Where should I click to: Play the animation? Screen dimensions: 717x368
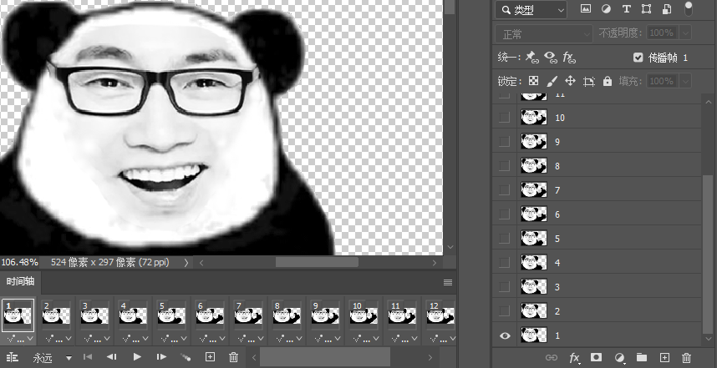tap(137, 357)
